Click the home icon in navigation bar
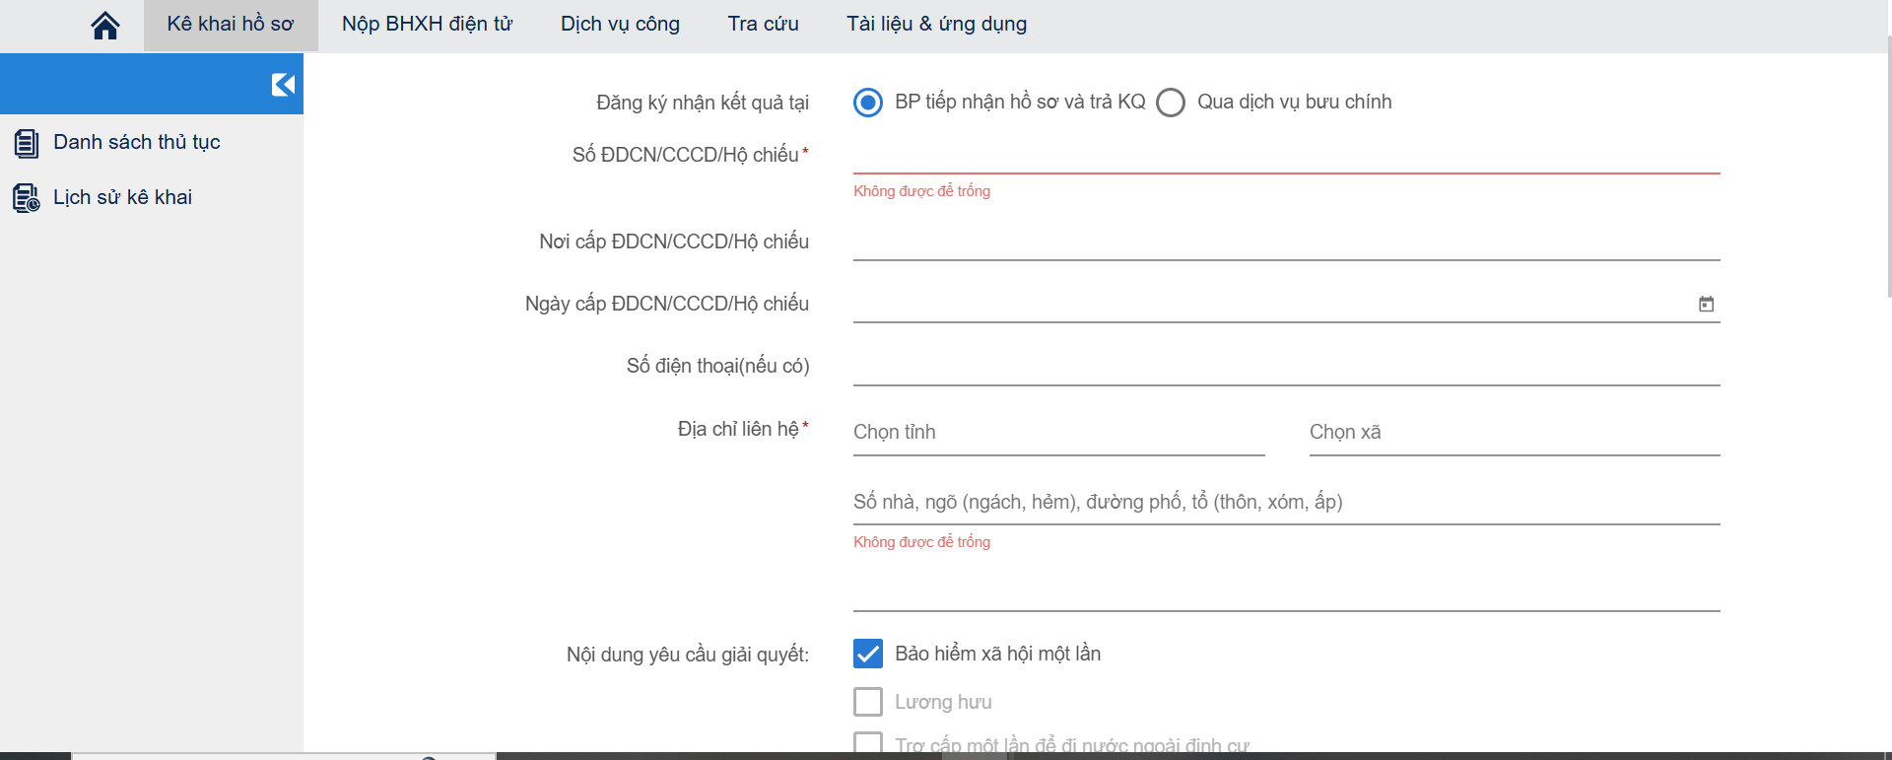The image size is (1892, 760). point(105,26)
